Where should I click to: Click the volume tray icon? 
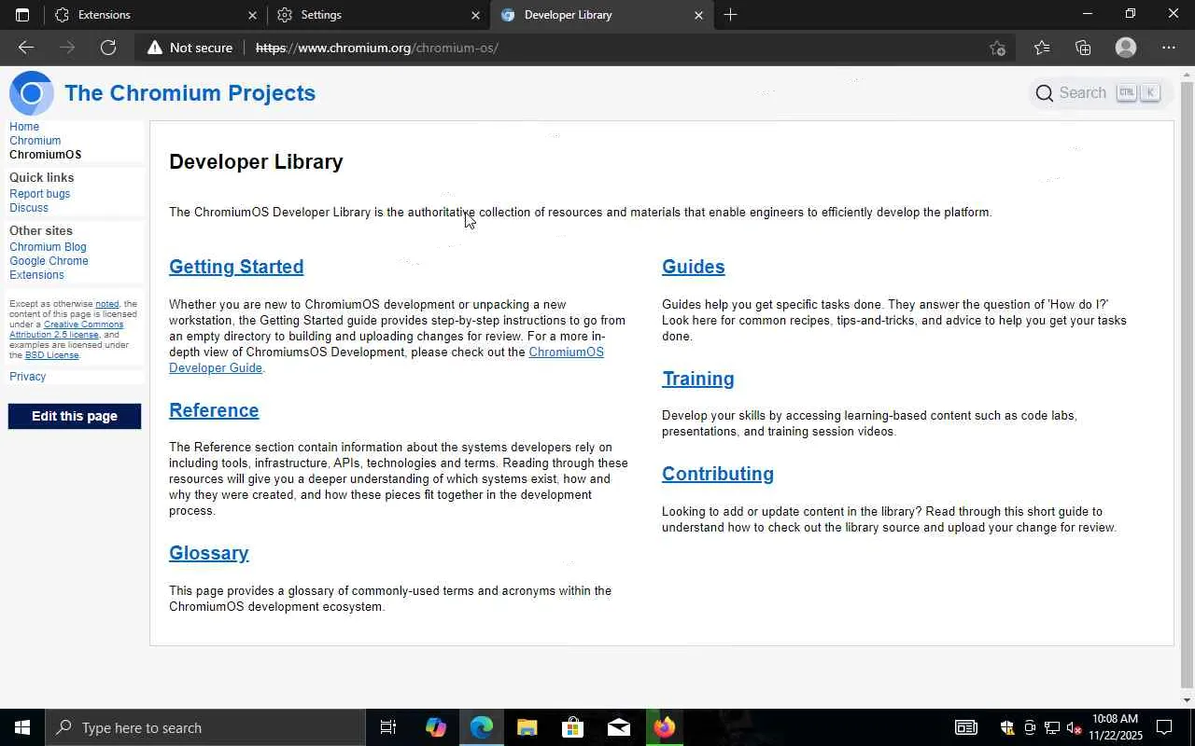coord(1074,727)
